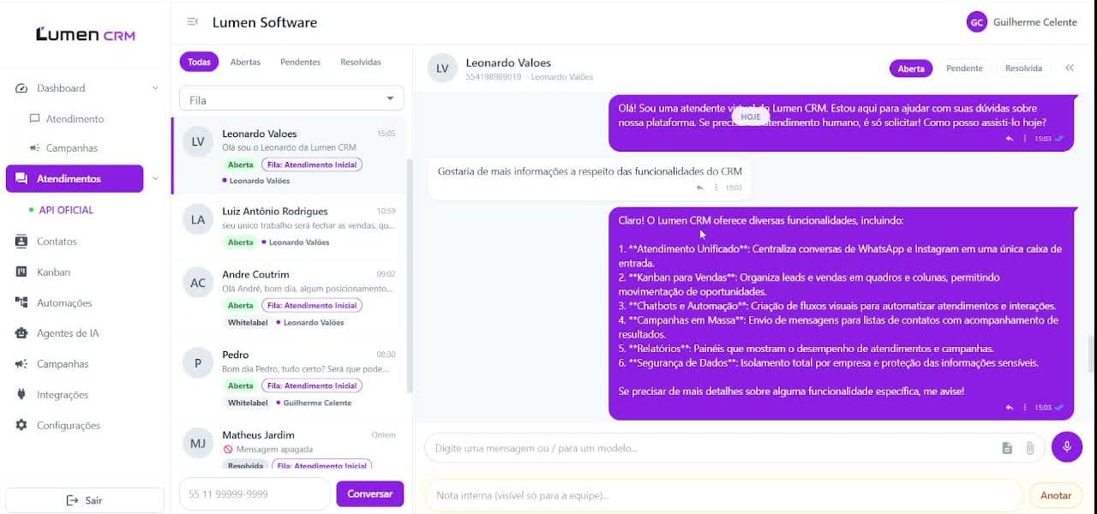The image size is (1097, 514).
Task: Collapse the sidebar using the menu icon beside Lumen Software
Action: pos(193,22)
